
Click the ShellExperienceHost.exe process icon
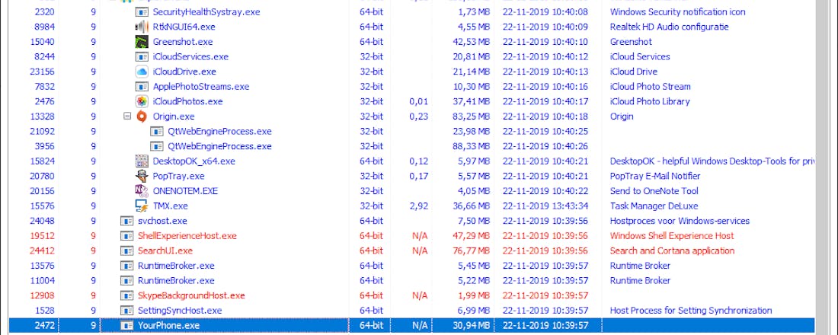coord(126,235)
